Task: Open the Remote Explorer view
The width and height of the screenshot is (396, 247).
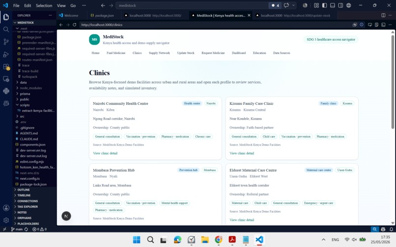Action: click(6, 79)
